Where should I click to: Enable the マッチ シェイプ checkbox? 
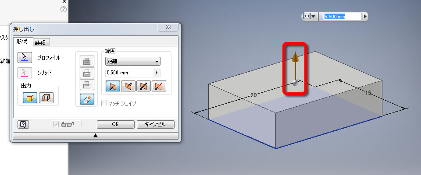[104, 104]
